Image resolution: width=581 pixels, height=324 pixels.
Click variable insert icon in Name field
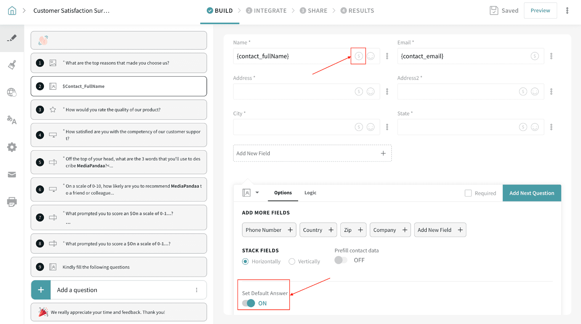click(358, 56)
